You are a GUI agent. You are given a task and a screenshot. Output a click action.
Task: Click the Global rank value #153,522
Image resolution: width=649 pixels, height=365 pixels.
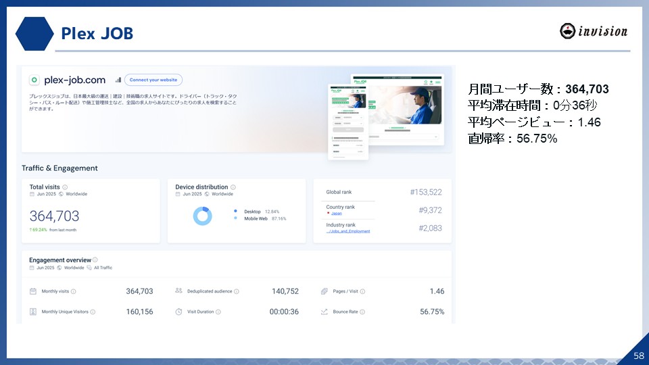(426, 192)
